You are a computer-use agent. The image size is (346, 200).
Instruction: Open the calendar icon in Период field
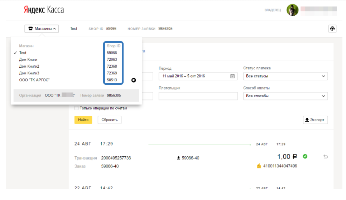[x=232, y=76]
